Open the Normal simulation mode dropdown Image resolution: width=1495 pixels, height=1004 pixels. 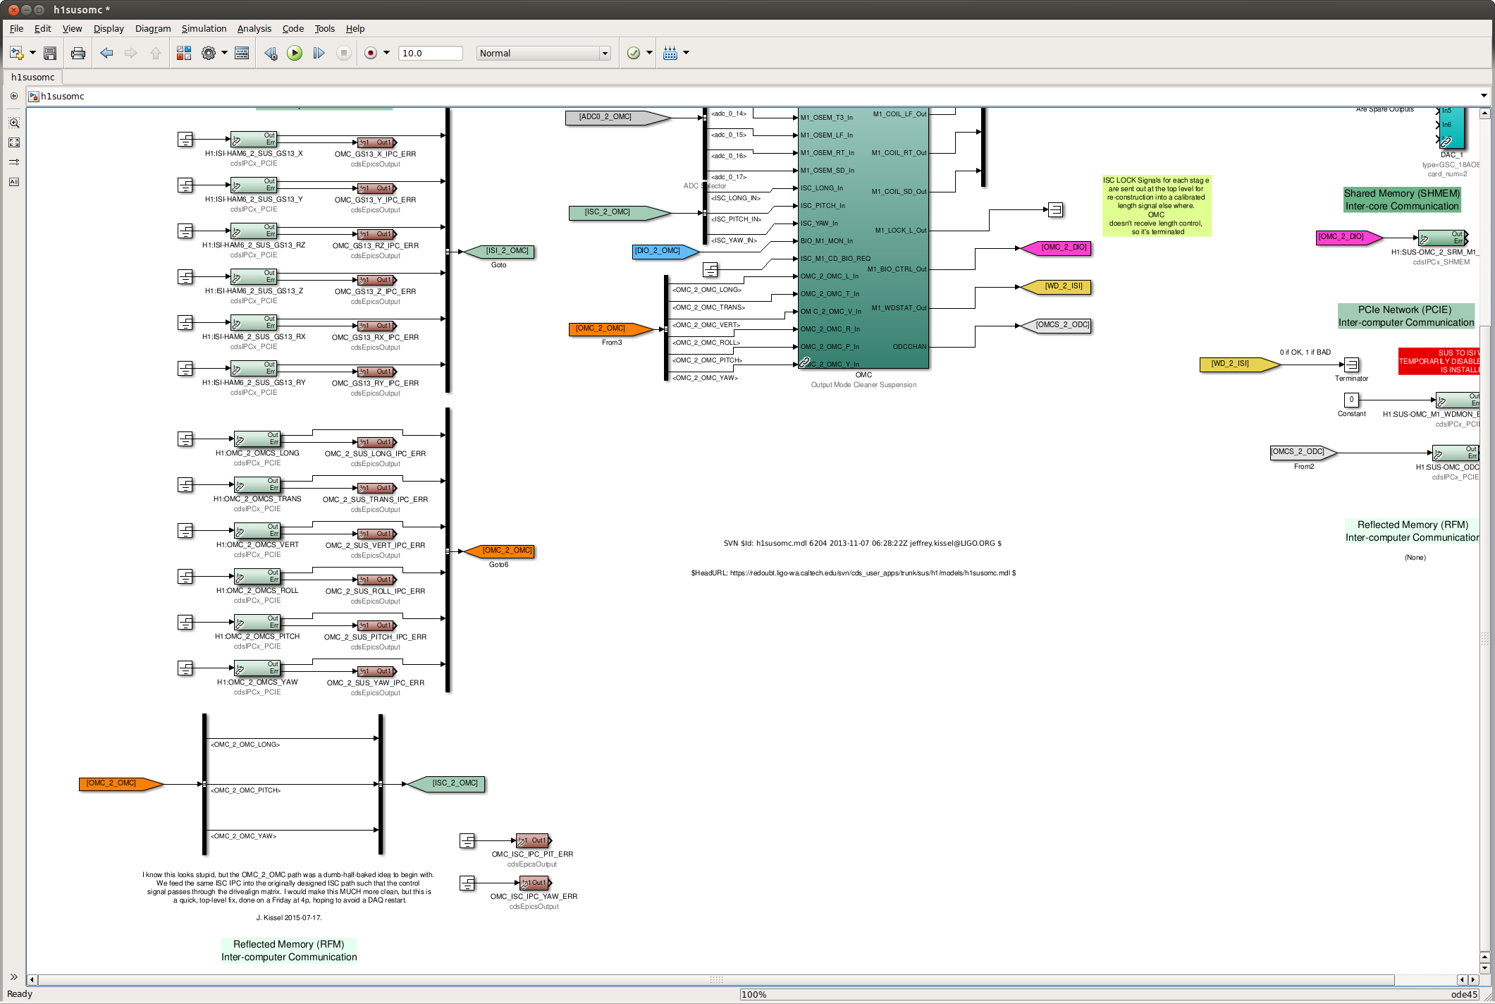click(543, 53)
